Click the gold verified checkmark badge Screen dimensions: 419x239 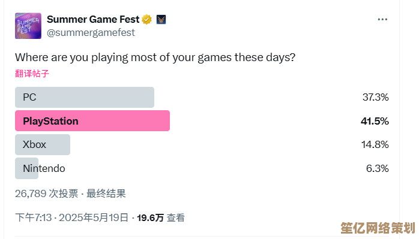[146, 20]
